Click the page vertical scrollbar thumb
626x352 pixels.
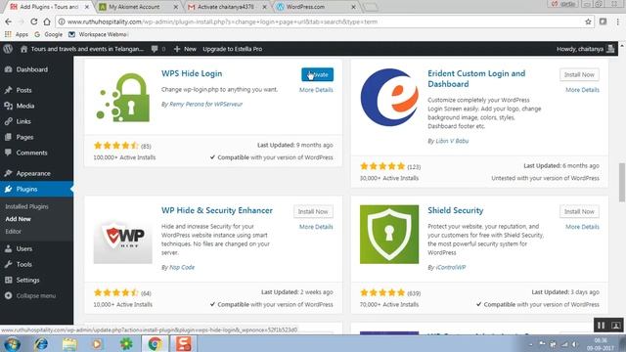coord(622,182)
